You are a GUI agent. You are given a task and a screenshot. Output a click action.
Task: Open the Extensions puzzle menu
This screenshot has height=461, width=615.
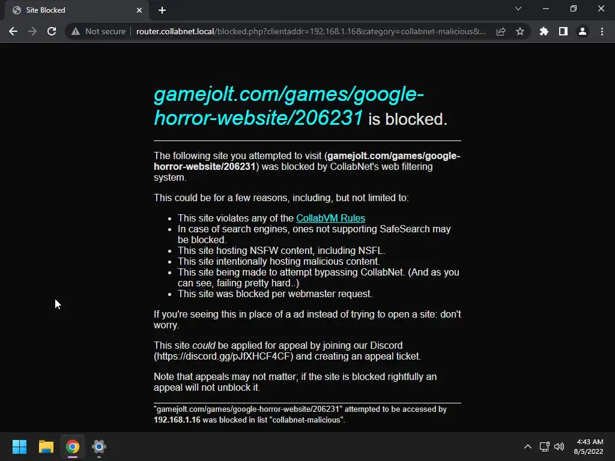[544, 31]
